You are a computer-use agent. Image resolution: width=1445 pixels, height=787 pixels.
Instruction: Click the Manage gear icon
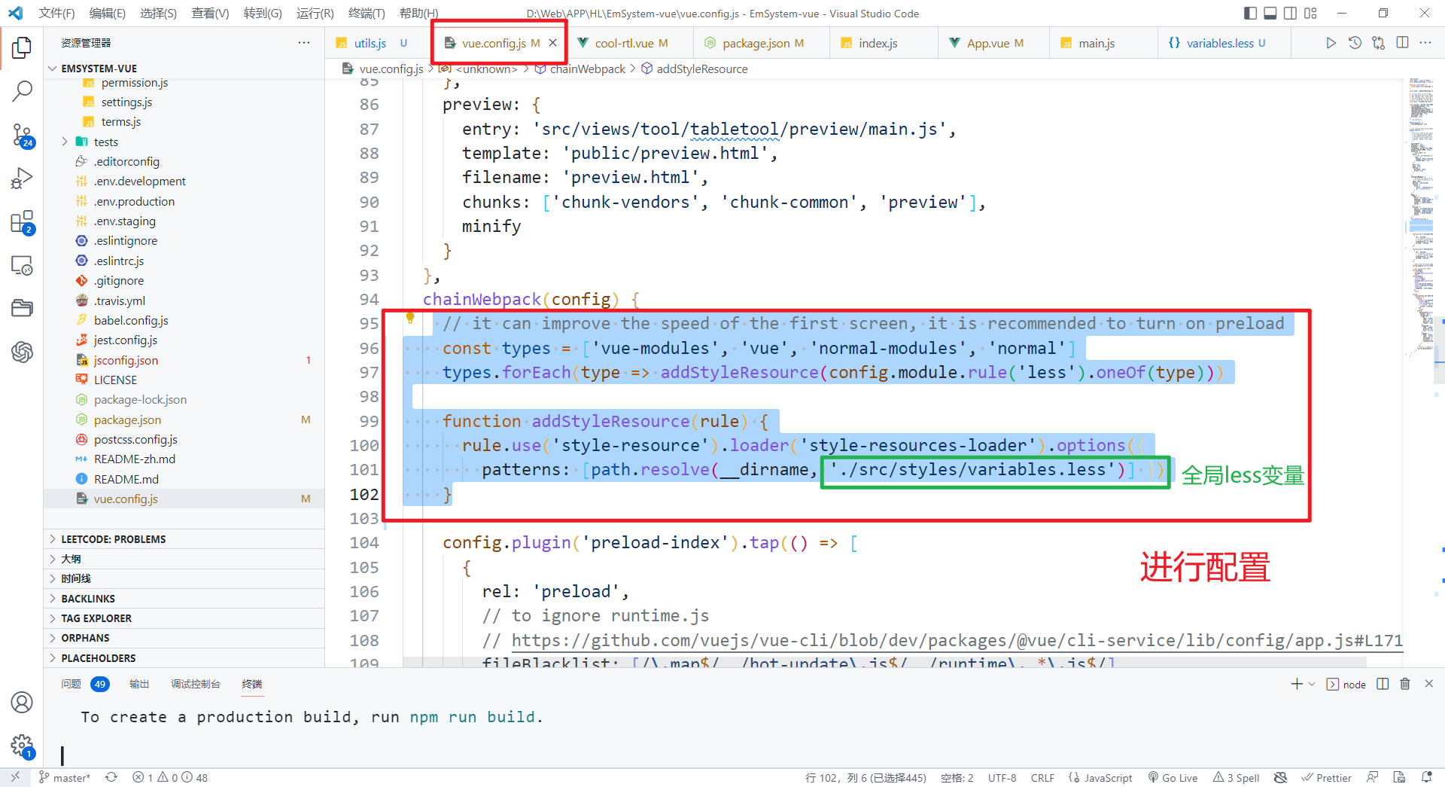coord(22,746)
